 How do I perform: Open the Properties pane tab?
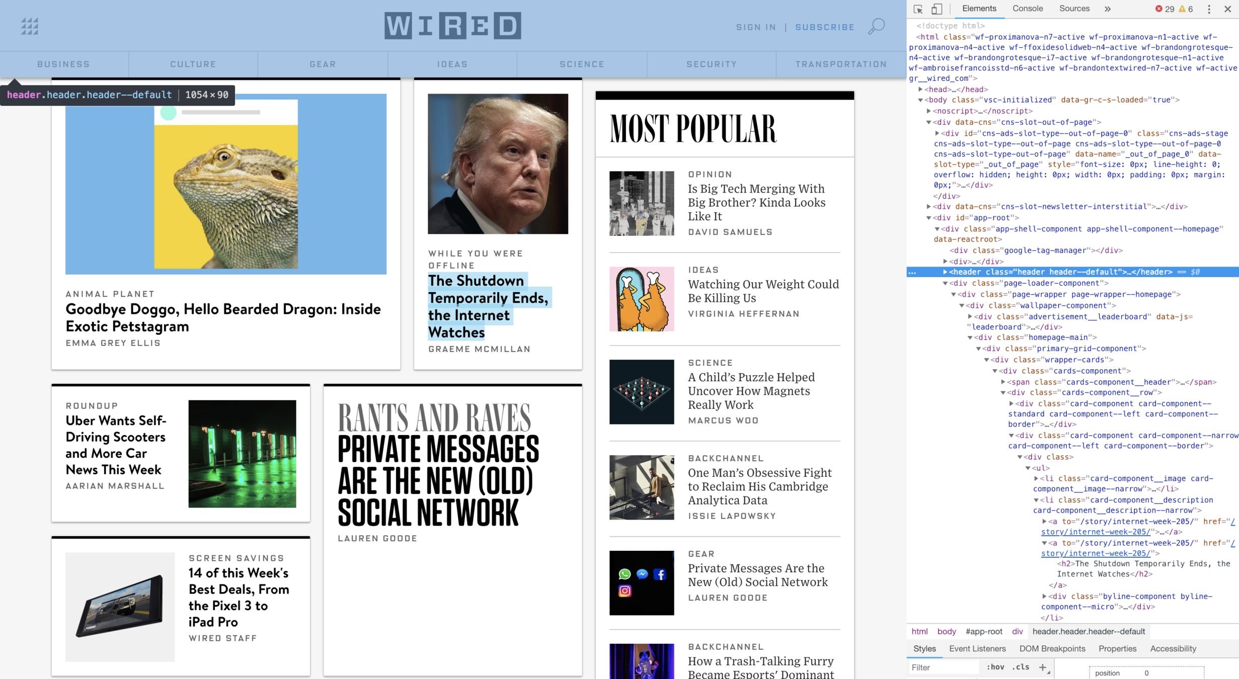tap(1117, 648)
